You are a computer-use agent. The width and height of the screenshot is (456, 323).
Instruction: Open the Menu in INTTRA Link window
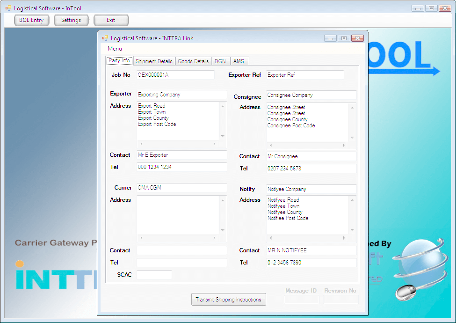(115, 49)
